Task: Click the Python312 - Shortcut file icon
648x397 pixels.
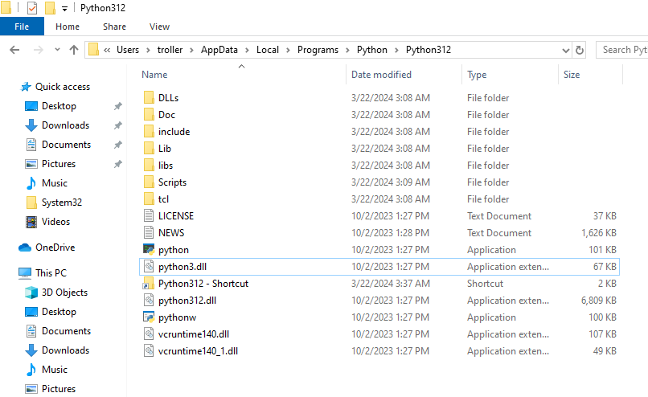Action: click(x=148, y=284)
